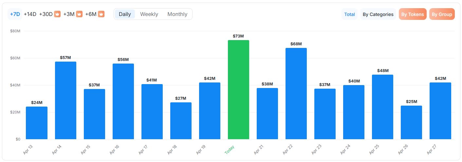Switch to the Monthly view tab
462x162 pixels.
tap(177, 14)
